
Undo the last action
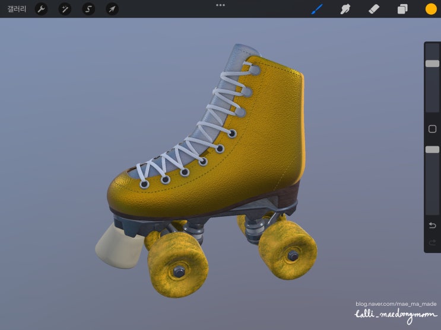pyautogui.click(x=432, y=225)
